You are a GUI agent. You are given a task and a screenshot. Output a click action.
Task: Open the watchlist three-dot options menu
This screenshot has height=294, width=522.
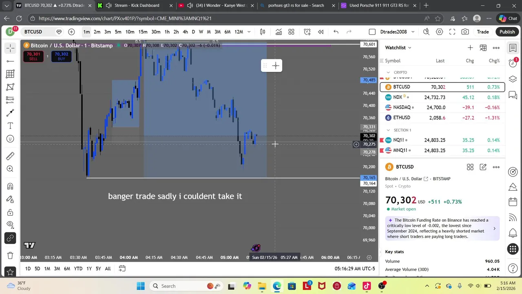point(496,48)
